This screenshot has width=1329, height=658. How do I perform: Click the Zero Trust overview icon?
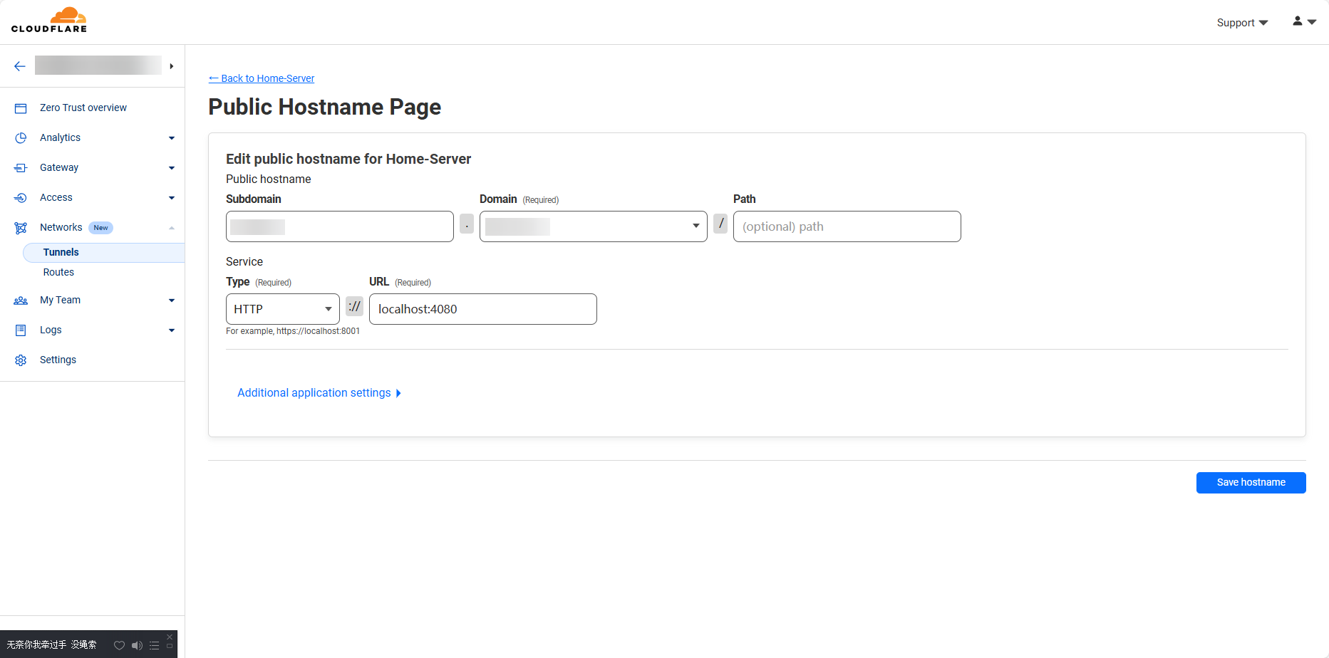(21, 108)
